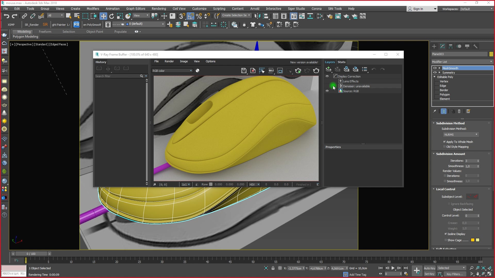495x278 pixels.
Task: Switch to the Stats tab
Action: point(341,62)
